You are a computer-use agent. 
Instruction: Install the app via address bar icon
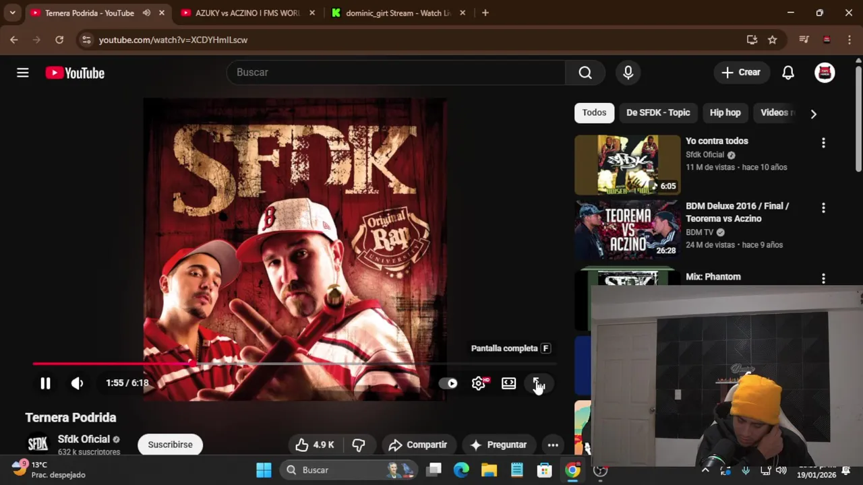pos(752,40)
